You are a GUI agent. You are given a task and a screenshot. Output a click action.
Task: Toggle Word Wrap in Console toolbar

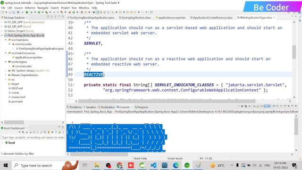[x=261, y=106]
